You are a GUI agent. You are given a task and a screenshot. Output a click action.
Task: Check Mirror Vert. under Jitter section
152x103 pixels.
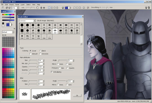coord(67,85)
